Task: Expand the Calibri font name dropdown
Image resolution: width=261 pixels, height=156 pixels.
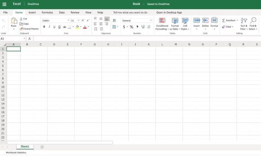Action: pyautogui.click(x=68, y=20)
